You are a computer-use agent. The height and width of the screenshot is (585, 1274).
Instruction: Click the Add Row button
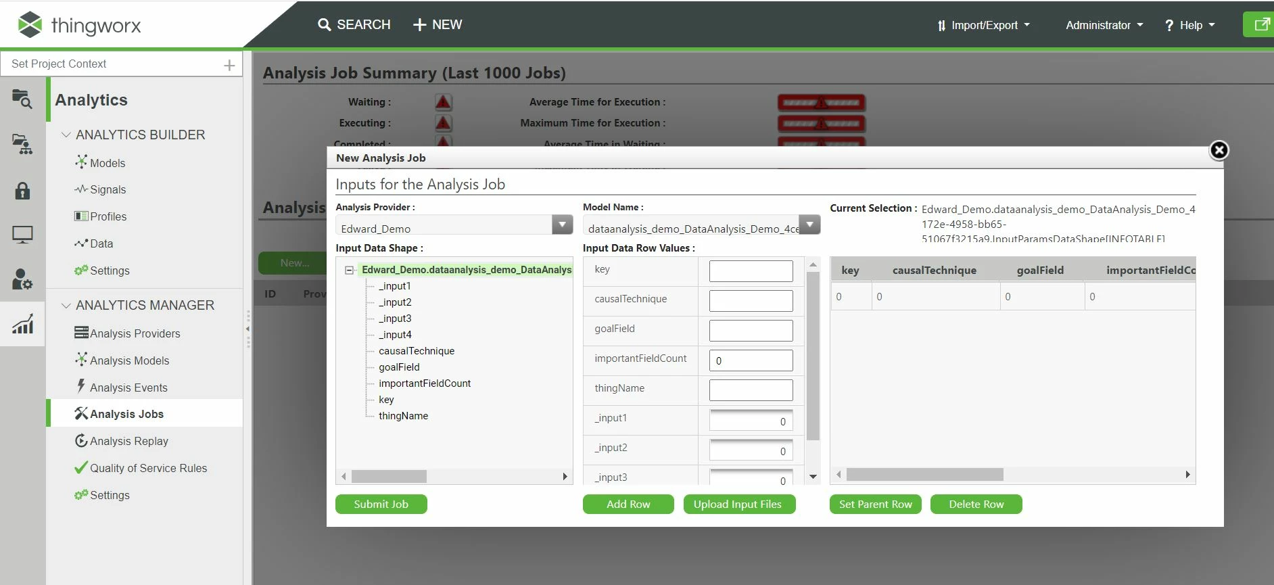point(628,505)
